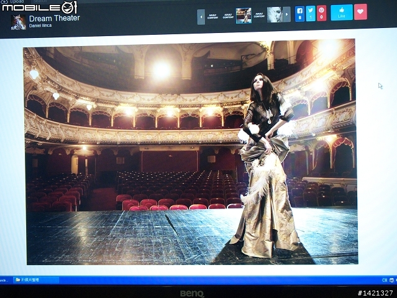Pin the photo on Pinterest

pos(322,14)
